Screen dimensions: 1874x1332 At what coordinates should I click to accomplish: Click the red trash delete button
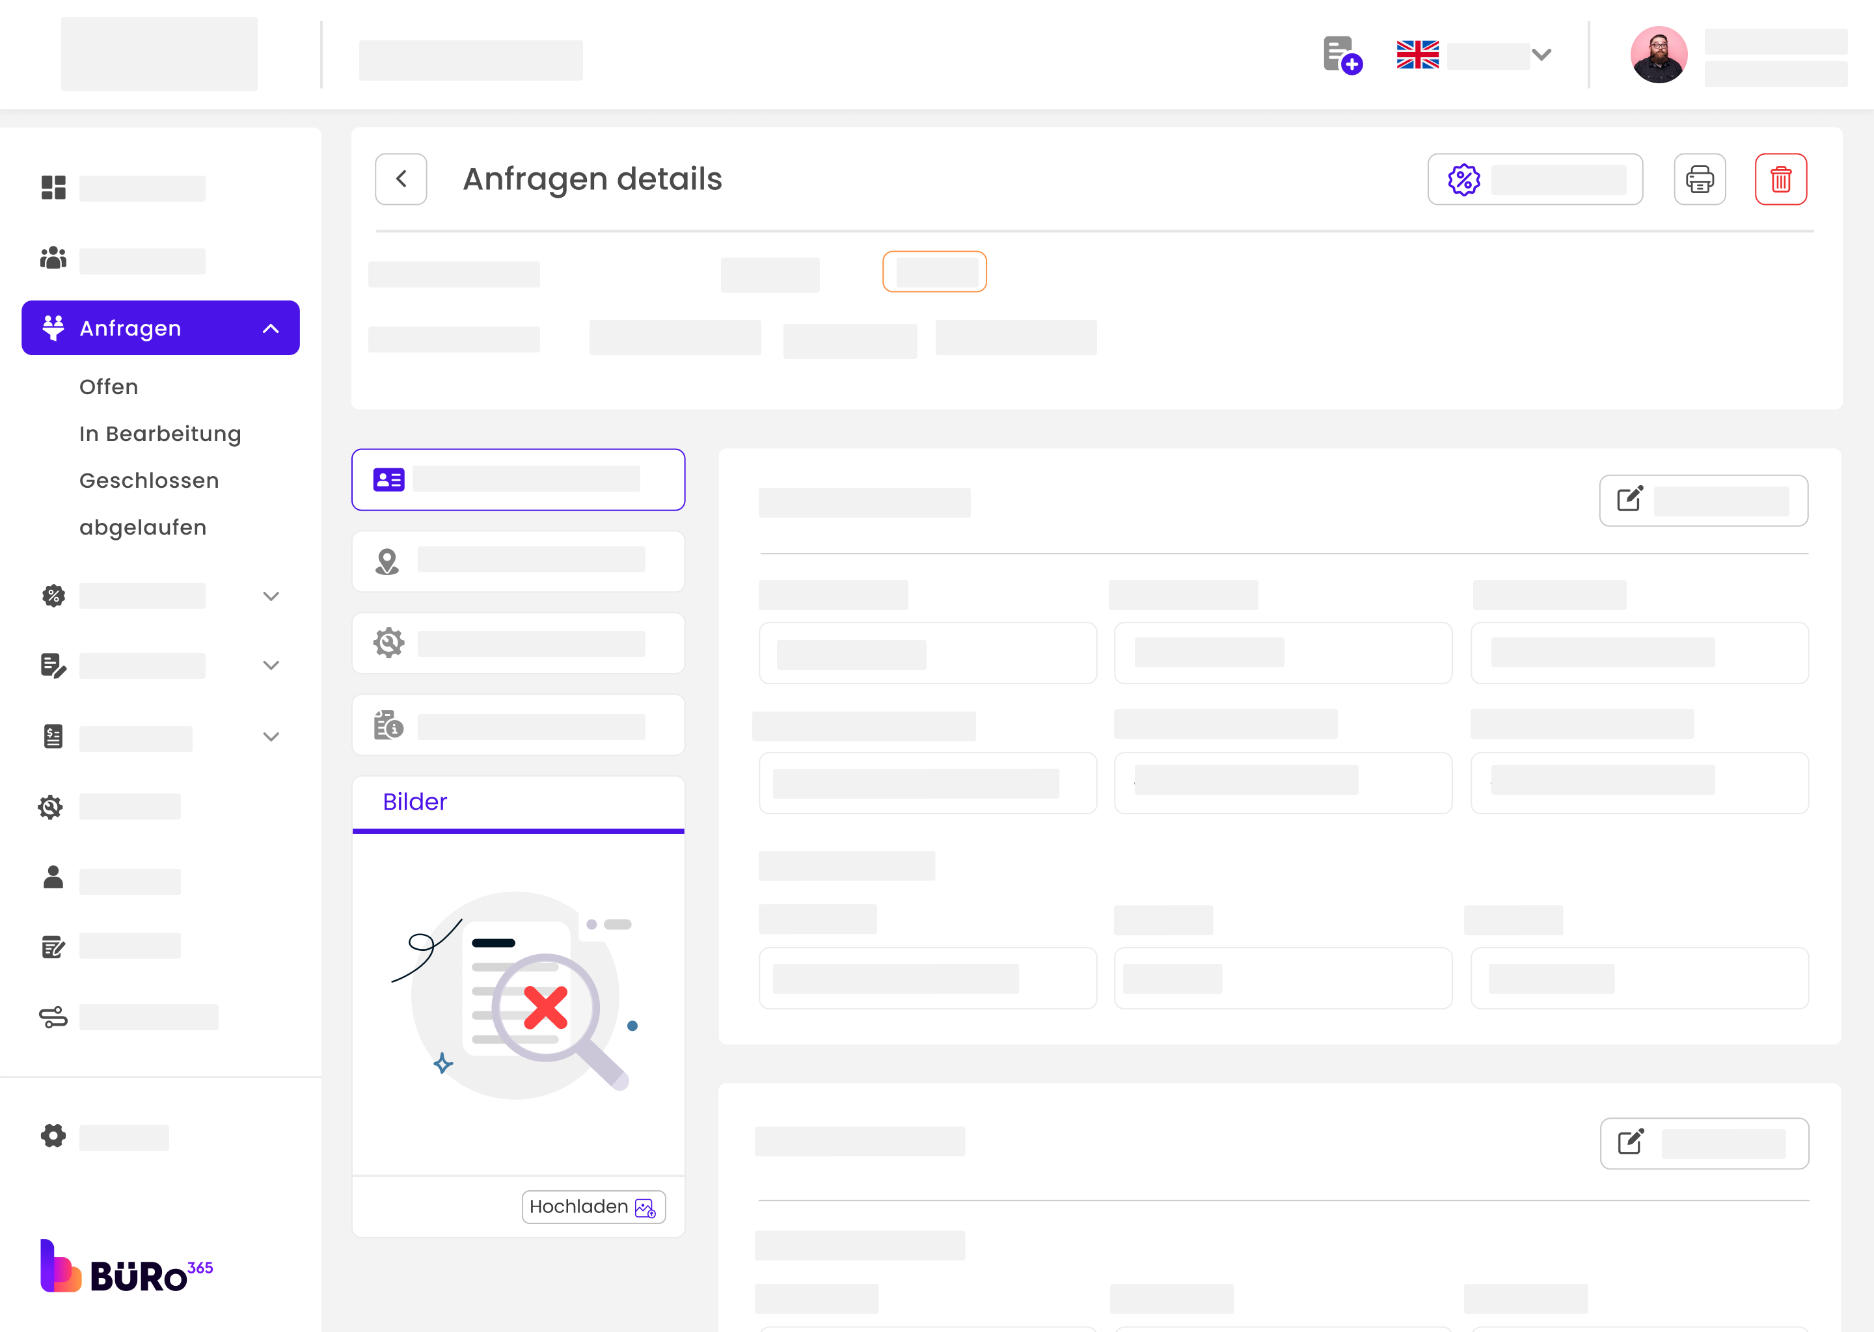[x=1780, y=179]
